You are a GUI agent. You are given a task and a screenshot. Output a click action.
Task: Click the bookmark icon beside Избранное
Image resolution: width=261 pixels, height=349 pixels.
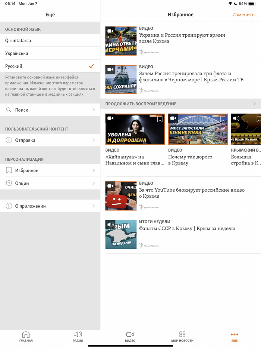(9, 170)
